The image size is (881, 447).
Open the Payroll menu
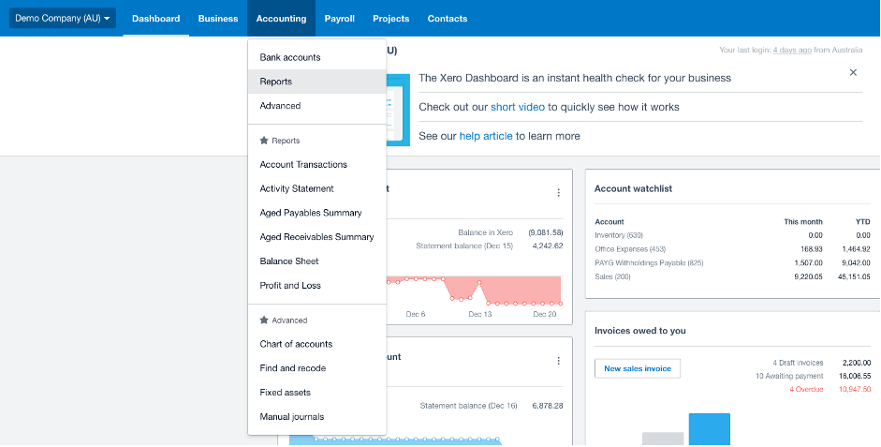339,19
